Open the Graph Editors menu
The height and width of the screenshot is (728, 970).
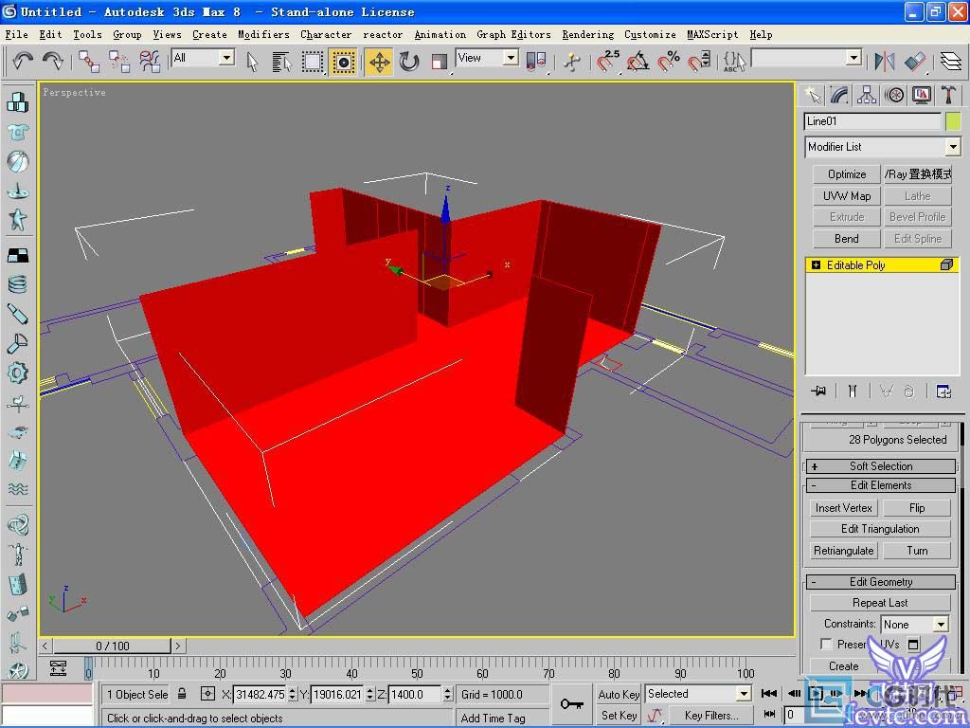[513, 35]
